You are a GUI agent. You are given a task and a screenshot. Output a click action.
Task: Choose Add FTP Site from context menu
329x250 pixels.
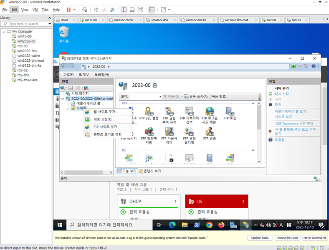(x=106, y=127)
